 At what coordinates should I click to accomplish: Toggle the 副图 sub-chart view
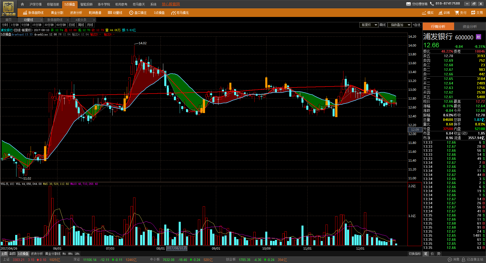(12, 254)
